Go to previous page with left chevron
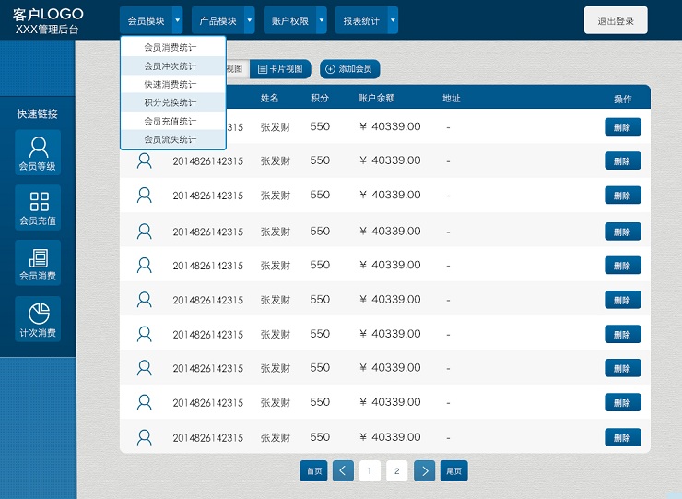 343,470
